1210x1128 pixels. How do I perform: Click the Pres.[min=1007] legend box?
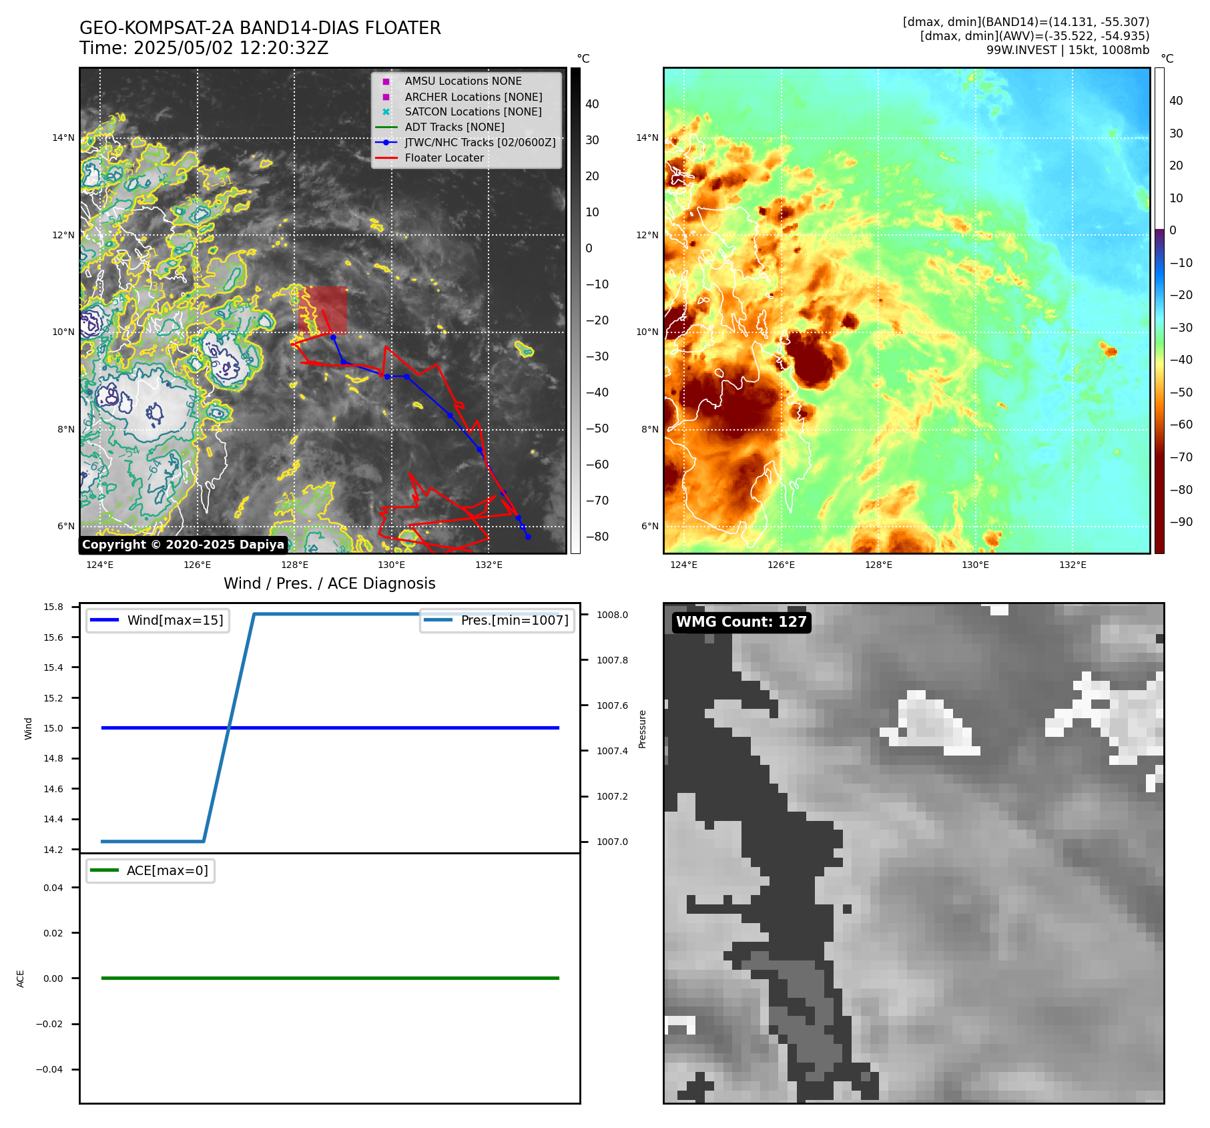click(x=497, y=620)
